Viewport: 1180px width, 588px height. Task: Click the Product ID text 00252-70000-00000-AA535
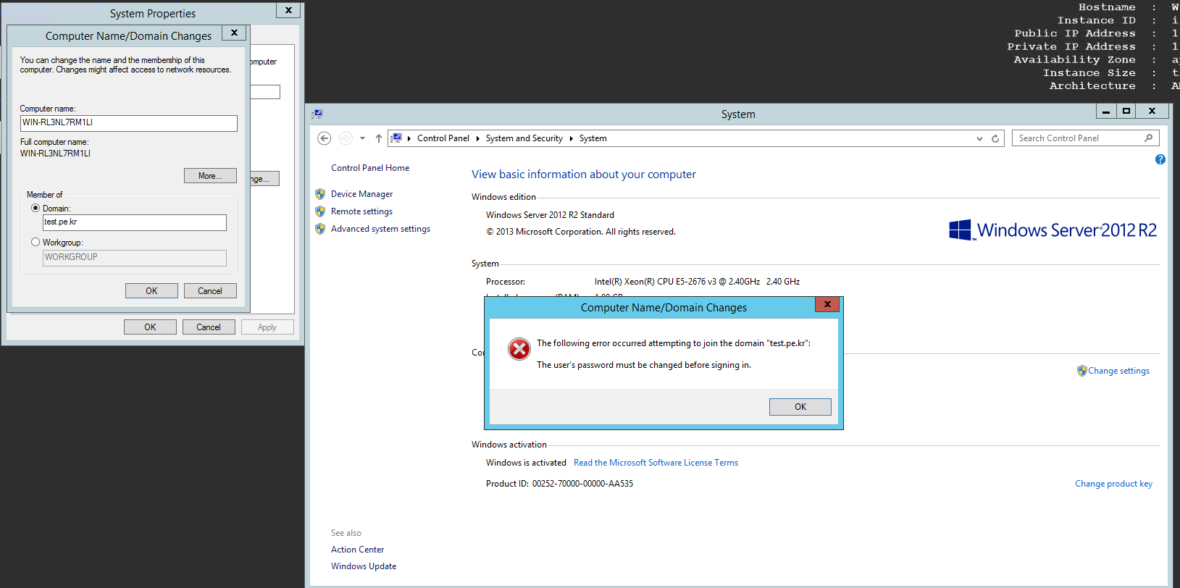[582, 484]
